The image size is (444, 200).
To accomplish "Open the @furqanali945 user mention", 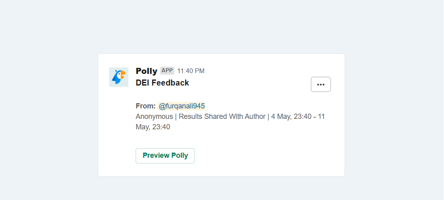I will [x=182, y=106].
